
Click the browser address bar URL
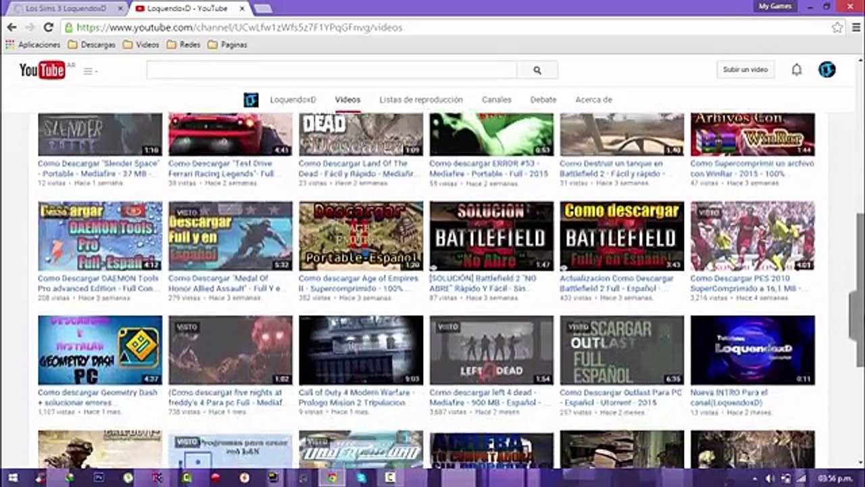click(x=239, y=28)
